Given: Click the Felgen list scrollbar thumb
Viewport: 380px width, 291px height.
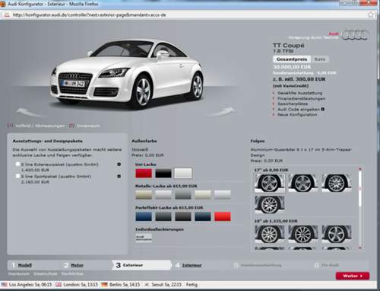Looking at the screenshot, I should tap(360, 189).
